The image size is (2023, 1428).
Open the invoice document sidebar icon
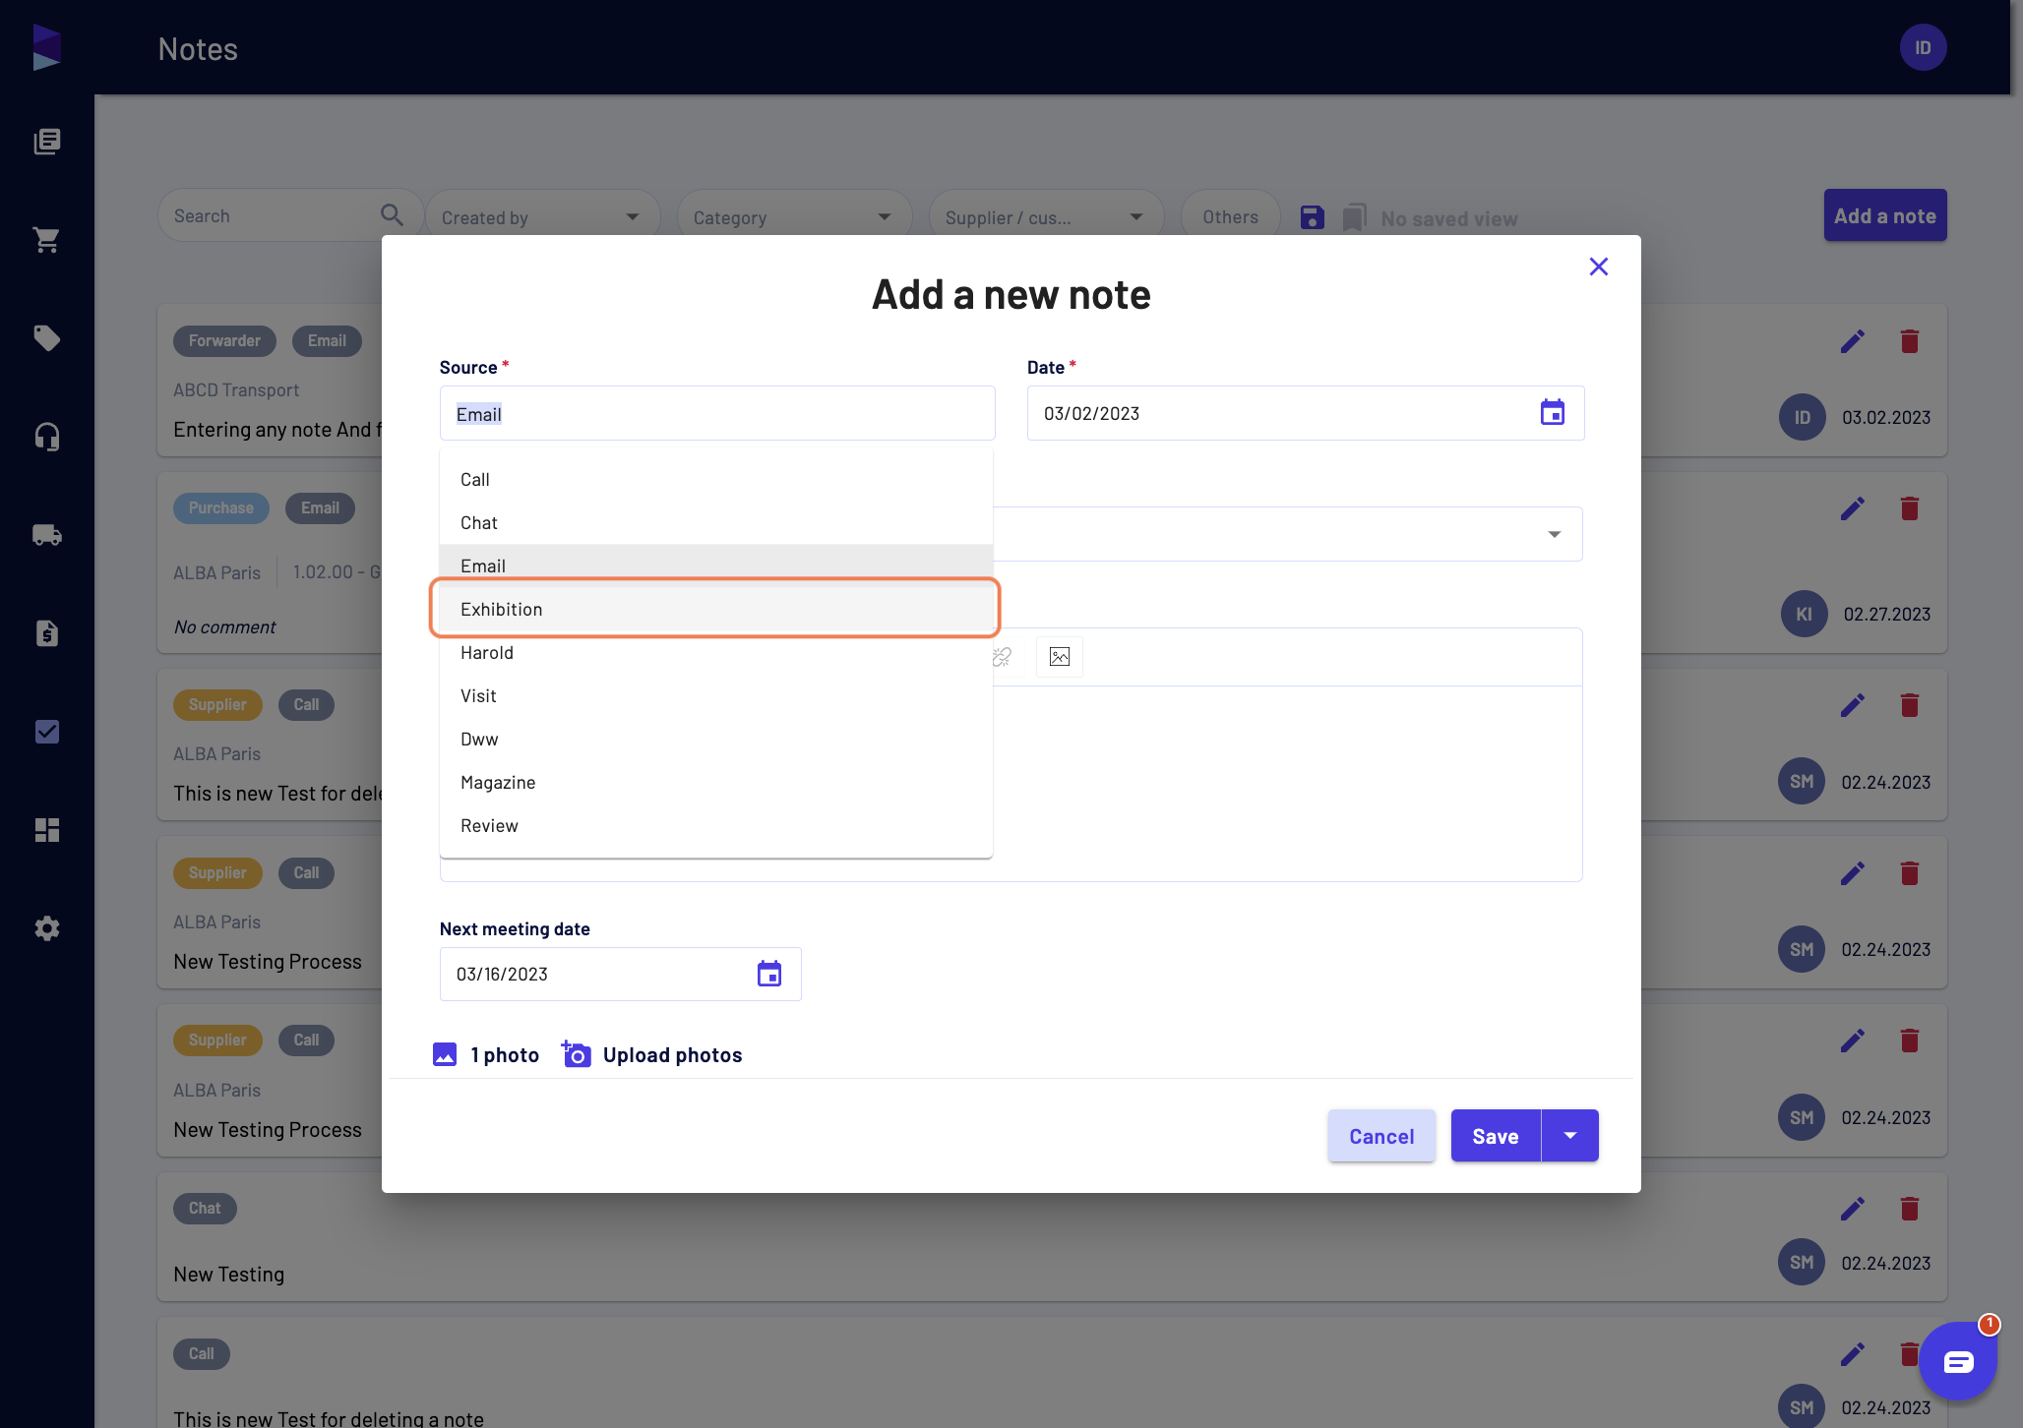(x=46, y=633)
